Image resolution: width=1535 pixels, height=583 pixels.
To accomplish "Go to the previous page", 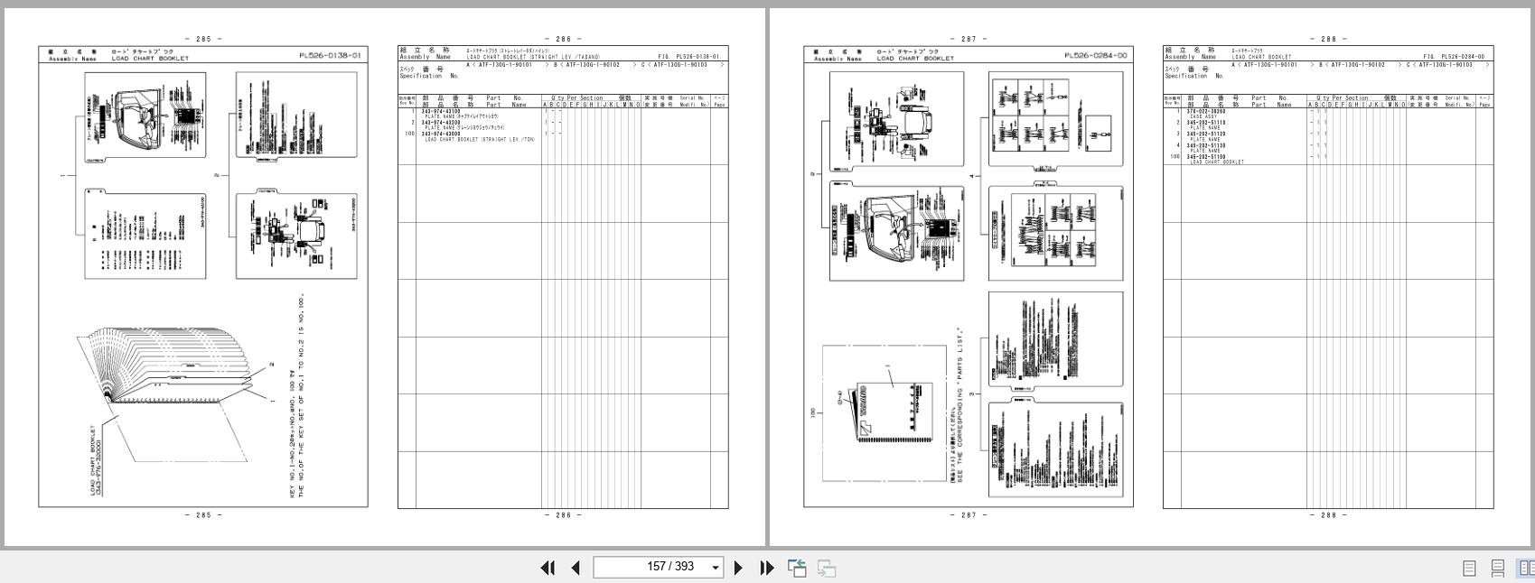I will [x=576, y=568].
